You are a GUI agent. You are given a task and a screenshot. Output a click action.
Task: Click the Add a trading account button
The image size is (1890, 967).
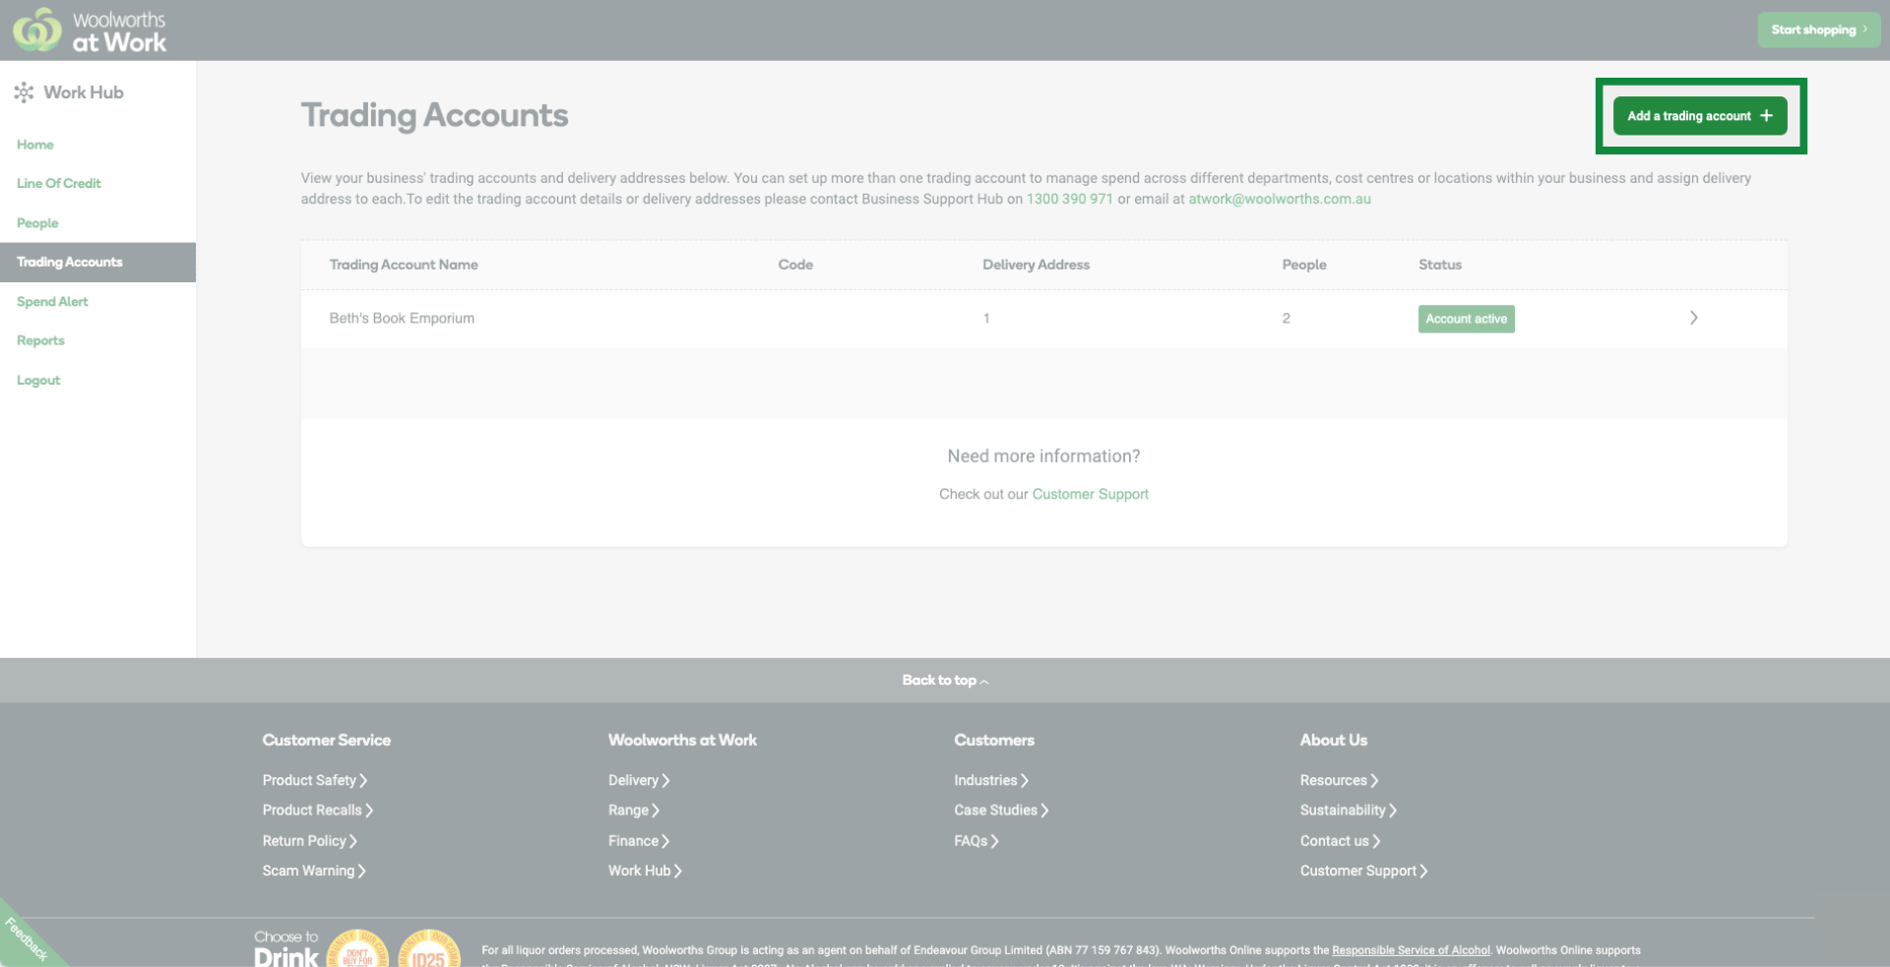1700,115
